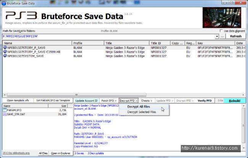The height and width of the screenshot is (158, 248).
Task: Open the Patch SFO menu
Action: coord(109,101)
